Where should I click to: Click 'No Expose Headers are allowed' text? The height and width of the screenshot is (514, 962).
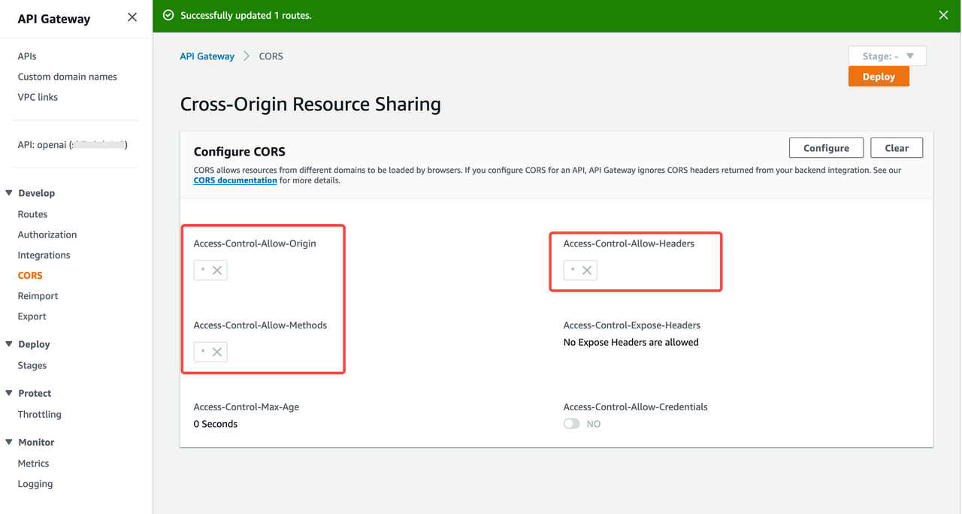click(x=631, y=342)
